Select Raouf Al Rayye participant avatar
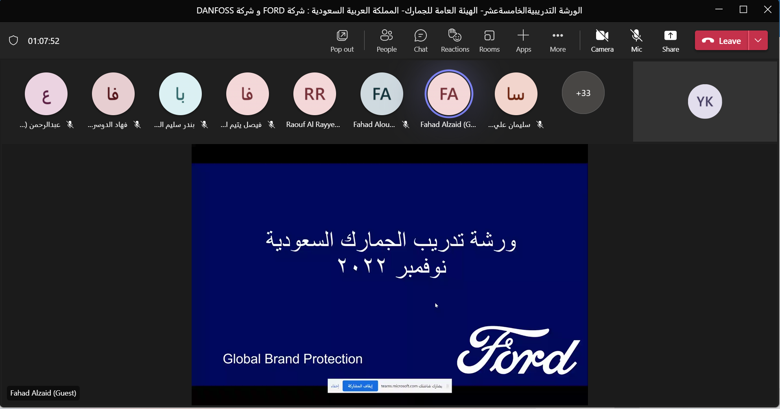 click(x=314, y=94)
